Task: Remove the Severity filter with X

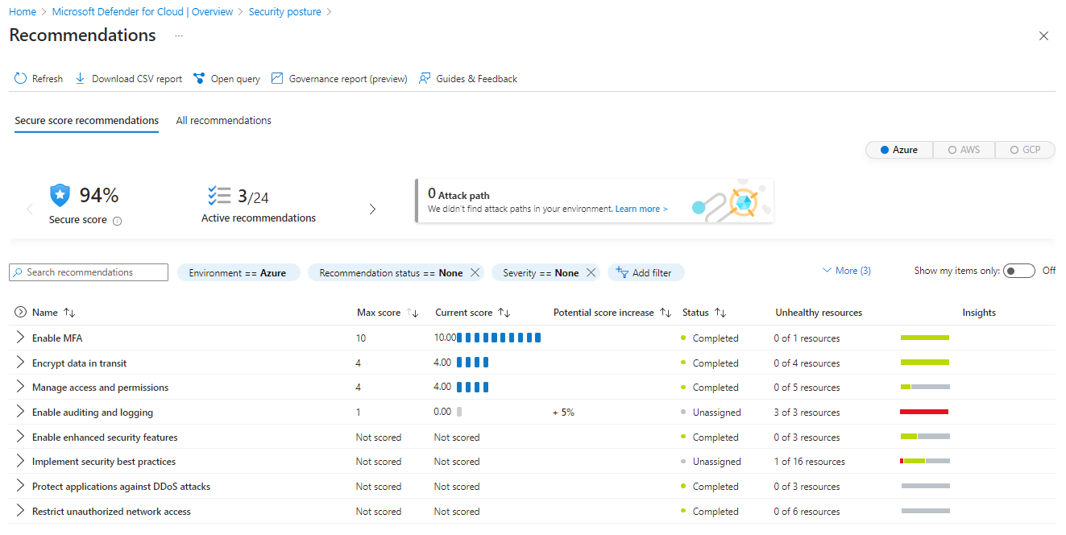Action: point(591,273)
